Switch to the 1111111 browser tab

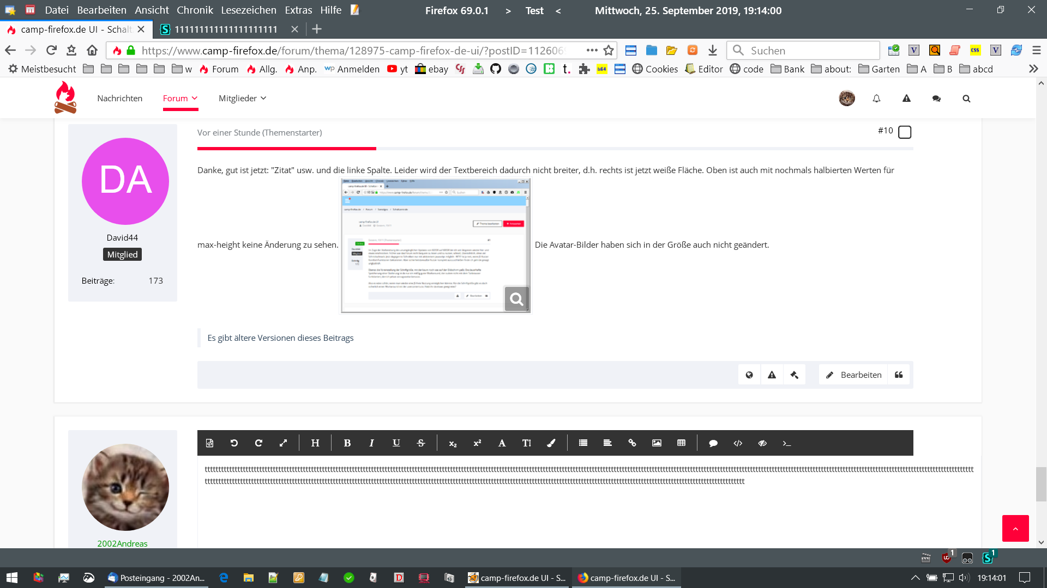[226, 29]
